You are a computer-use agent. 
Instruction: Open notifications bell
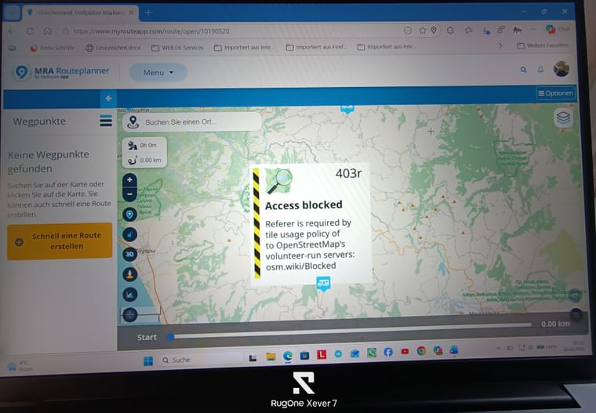click(x=540, y=70)
